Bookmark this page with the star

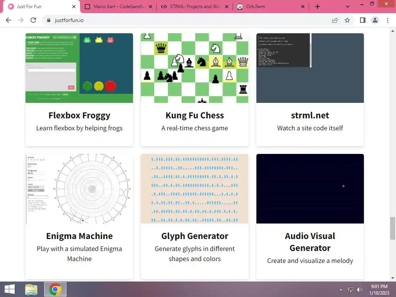tap(347, 20)
